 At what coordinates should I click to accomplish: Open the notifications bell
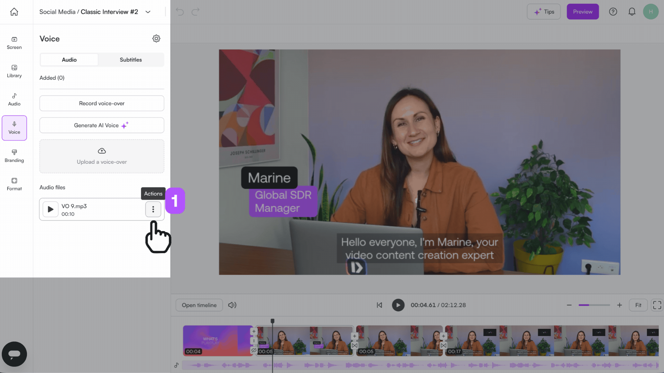click(632, 12)
